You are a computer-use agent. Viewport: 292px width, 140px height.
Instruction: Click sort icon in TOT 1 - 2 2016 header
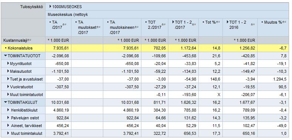pos(252,24)
